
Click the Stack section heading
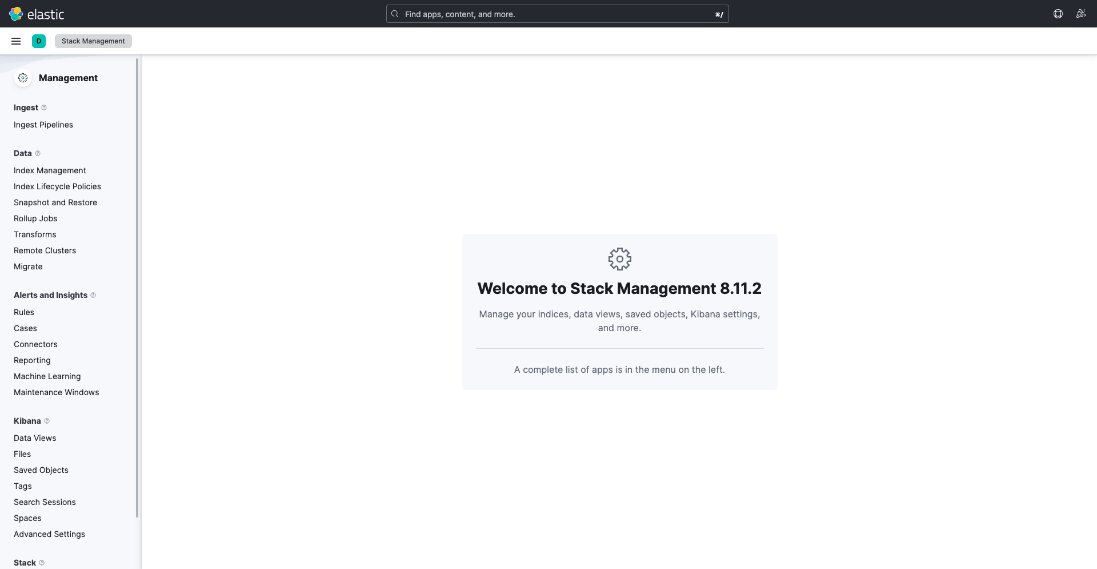click(25, 563)
